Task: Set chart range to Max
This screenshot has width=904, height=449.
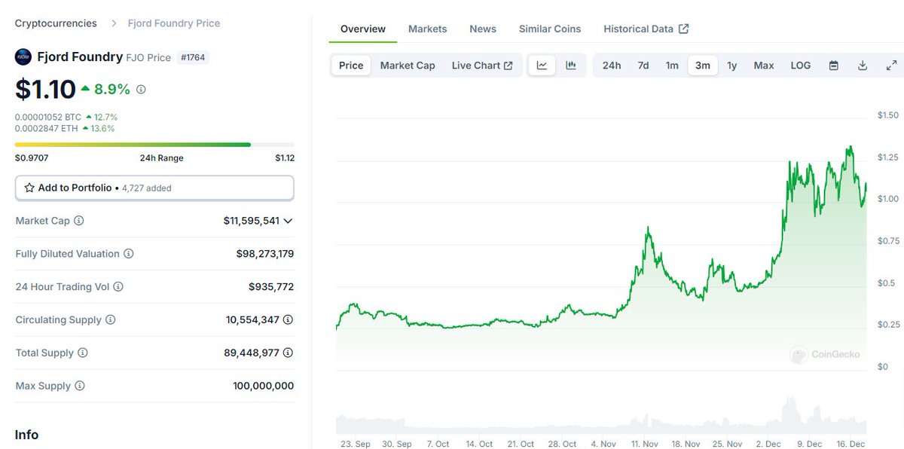Action: [x=764, y=66]
